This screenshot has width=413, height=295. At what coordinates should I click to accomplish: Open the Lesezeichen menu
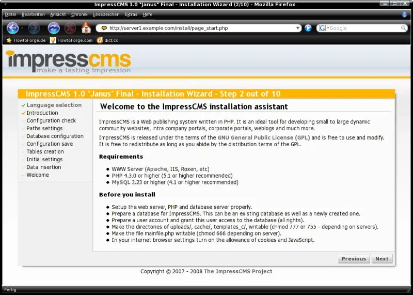[106, 14]
